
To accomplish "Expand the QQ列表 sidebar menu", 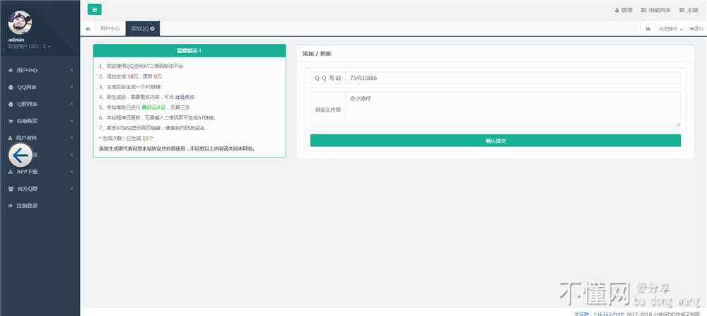I will click(x=40, y=87).
